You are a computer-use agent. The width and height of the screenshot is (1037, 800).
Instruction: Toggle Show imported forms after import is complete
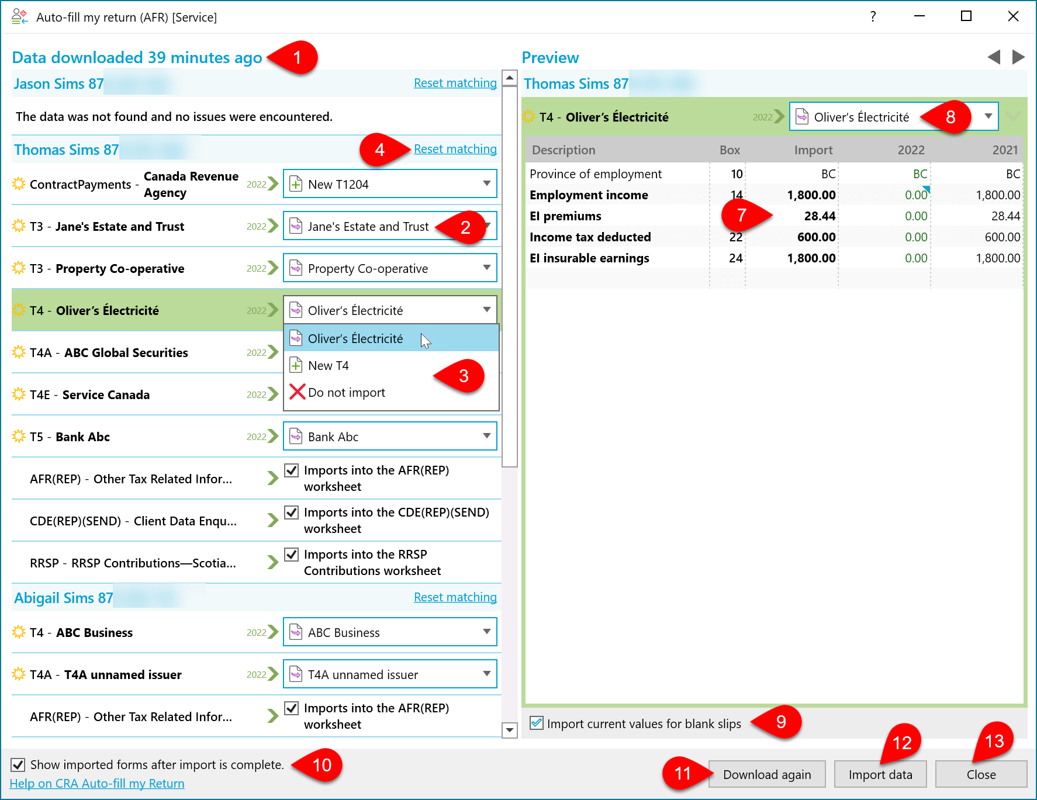(18, 764)
